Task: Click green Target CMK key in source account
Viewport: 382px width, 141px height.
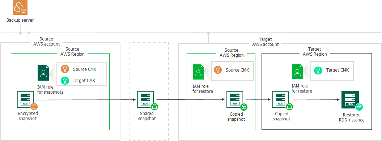Action: point(64,81)
